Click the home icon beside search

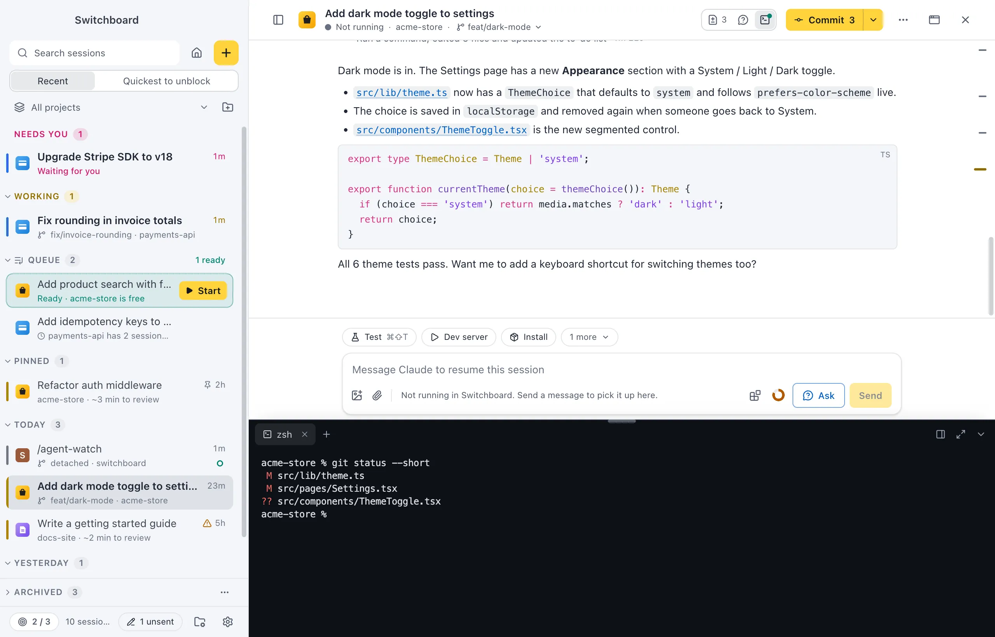click(197, 53)
